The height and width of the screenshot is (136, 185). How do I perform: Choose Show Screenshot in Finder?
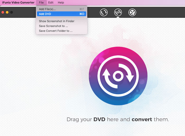click(x=57, y=21)
